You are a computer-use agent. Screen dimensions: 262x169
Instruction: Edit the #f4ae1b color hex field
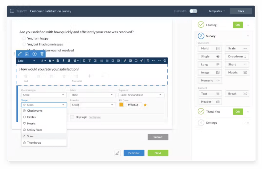coord(134,105)
